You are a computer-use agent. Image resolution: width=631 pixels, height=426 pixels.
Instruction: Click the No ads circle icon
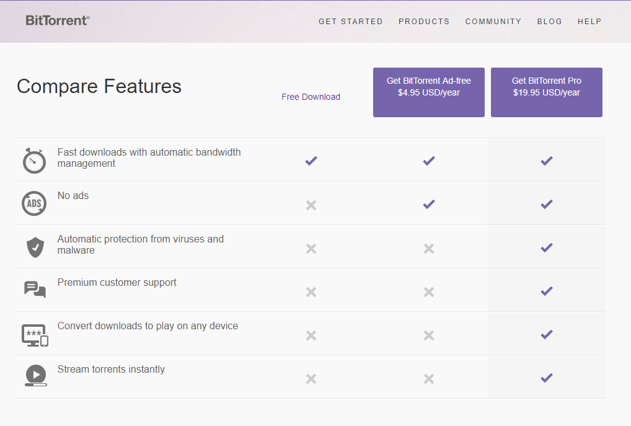34,203
